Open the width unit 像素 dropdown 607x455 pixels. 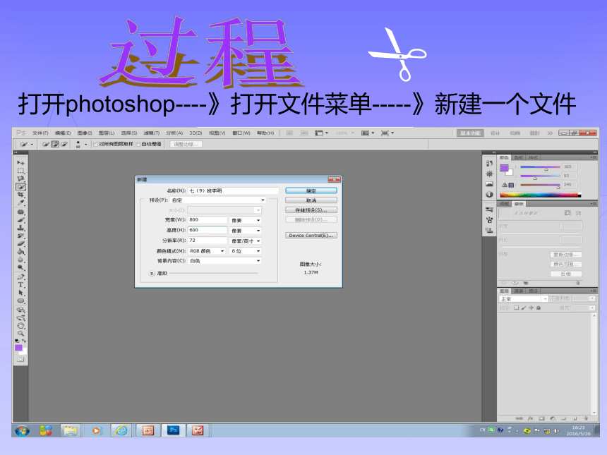coord(246,220)
